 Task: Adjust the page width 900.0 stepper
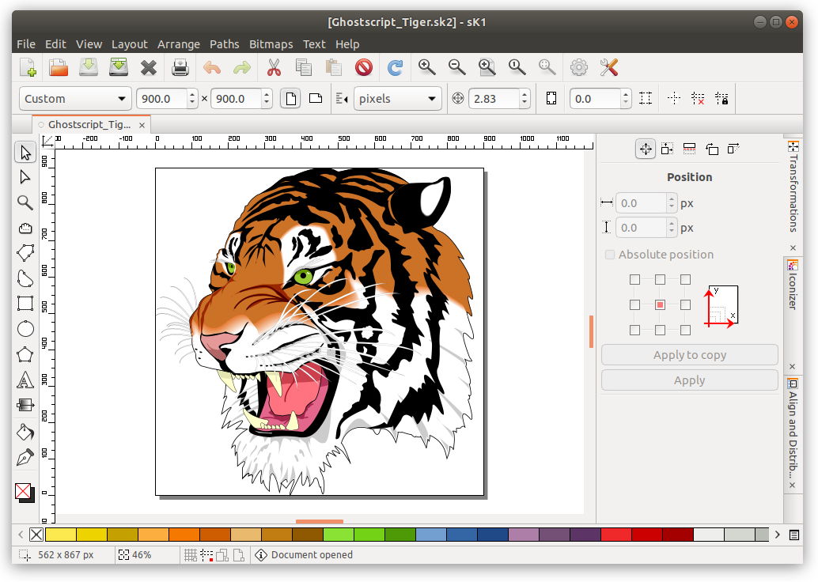click(192, 99)
